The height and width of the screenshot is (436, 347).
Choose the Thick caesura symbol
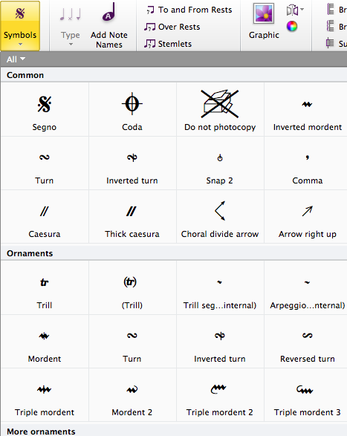click(x=132, y=217)
